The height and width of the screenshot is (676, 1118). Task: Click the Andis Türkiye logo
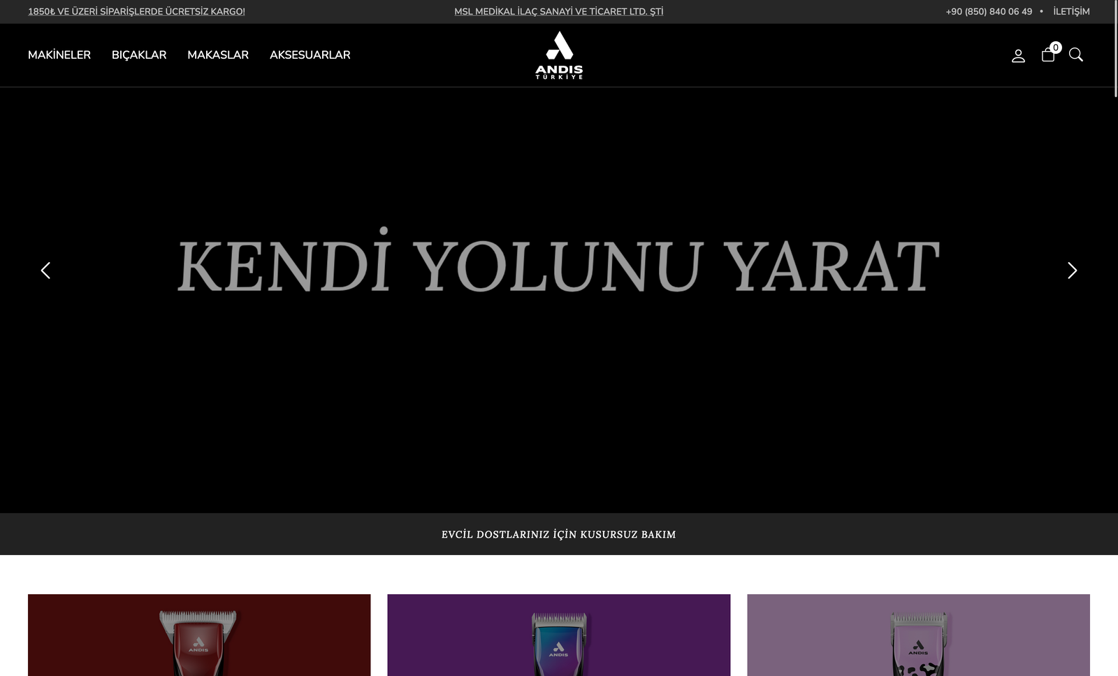point(559,55)
